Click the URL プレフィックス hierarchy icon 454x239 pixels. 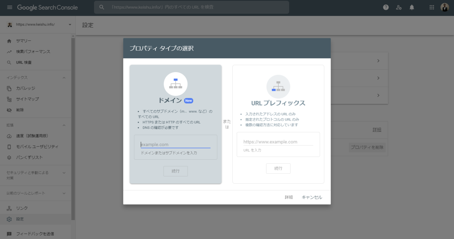pos(278,87)
